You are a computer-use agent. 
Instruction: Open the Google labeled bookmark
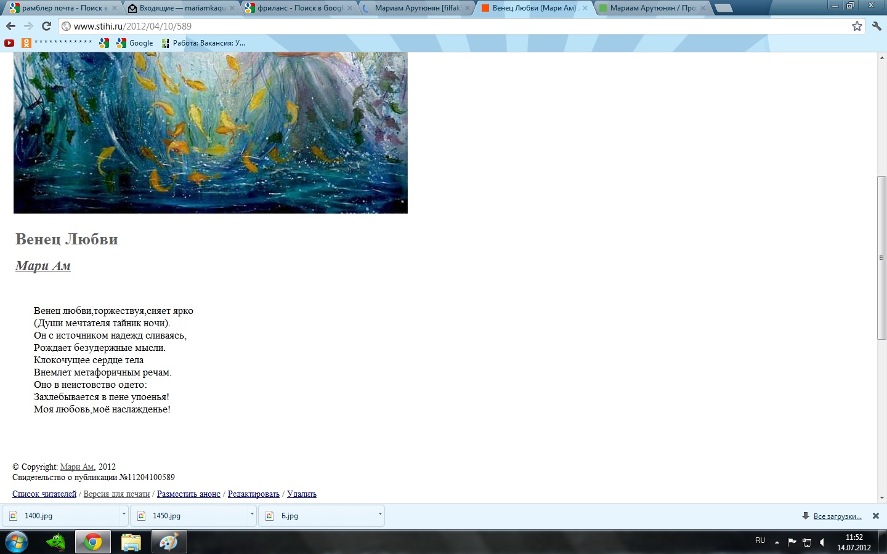click(135, 43)
